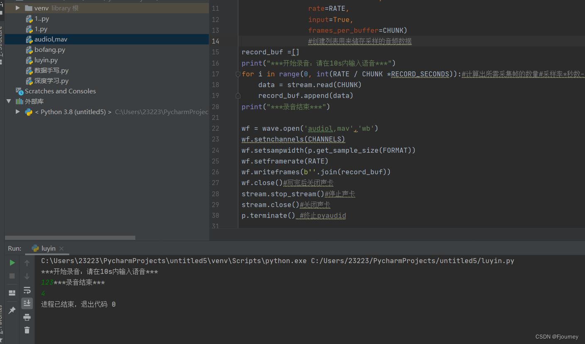This screenshot has width=585, height=344.
Task: Select the luyin run tab
Action: (47, 248)
